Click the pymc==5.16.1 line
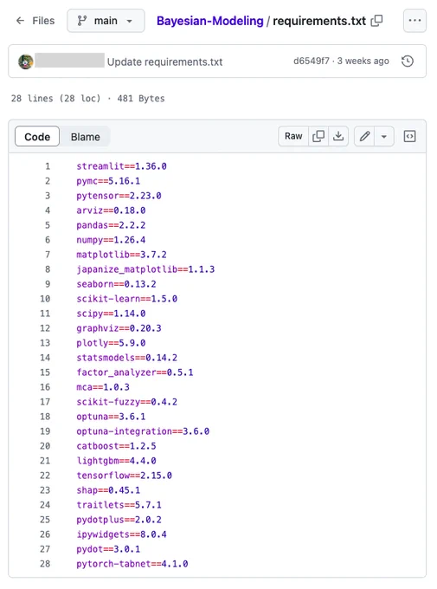Screen dimensions: 437x589 [x=108, y=181]
